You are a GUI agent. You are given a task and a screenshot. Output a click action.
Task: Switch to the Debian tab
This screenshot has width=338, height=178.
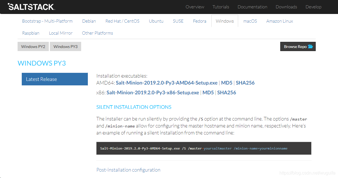click(x=89, y=21)
